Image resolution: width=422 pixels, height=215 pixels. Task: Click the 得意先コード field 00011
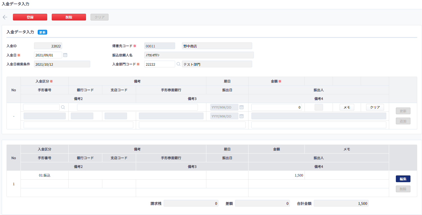(160, 46)
